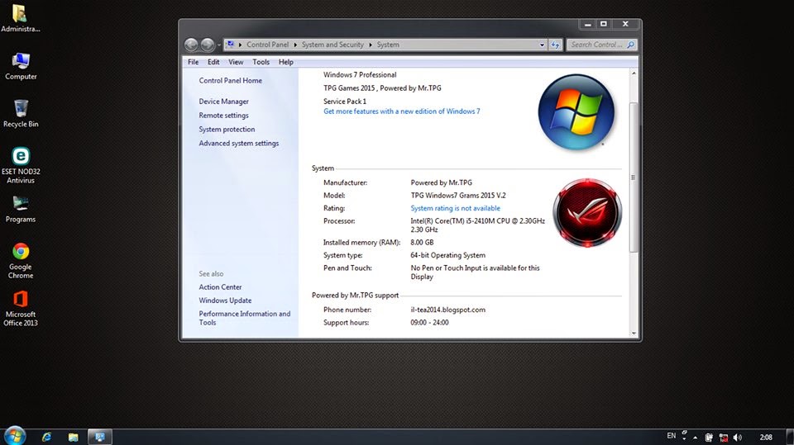The height and width of the screenshot is (445, 794).
Task: Click the network tray icon
Action: 724,438
